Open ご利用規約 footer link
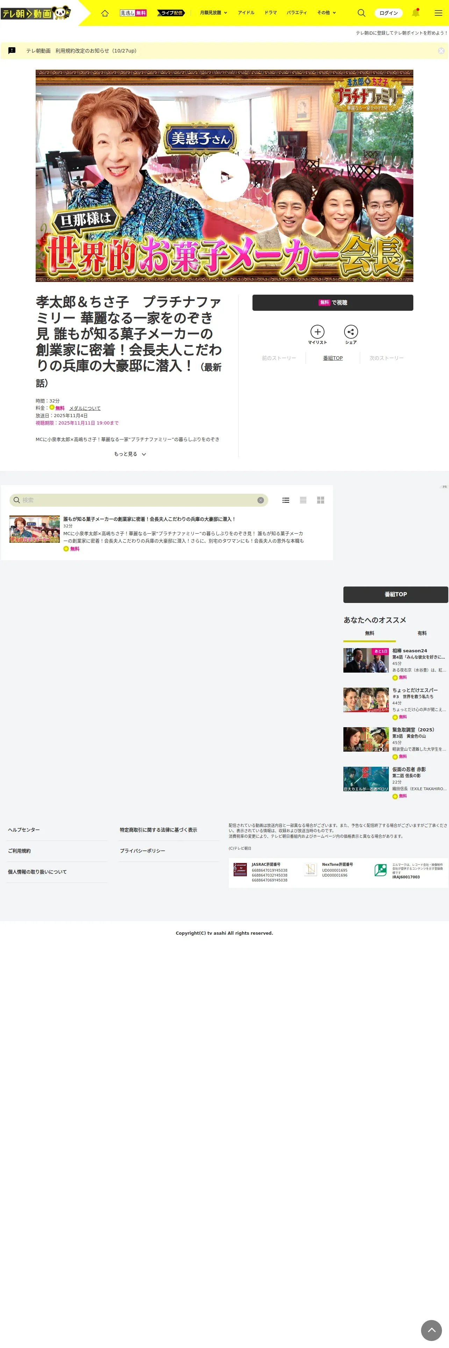 coord(19,851)
